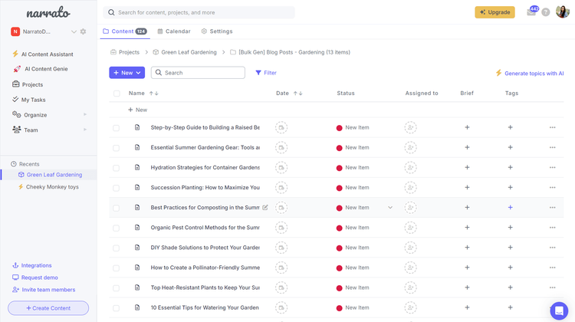Switch to the Calendar tab
Image resolution: width=575 pixels, height=322 pixels.
click(x=174, y=31)
